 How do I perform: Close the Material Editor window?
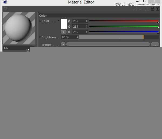click(x=154, y=1)
